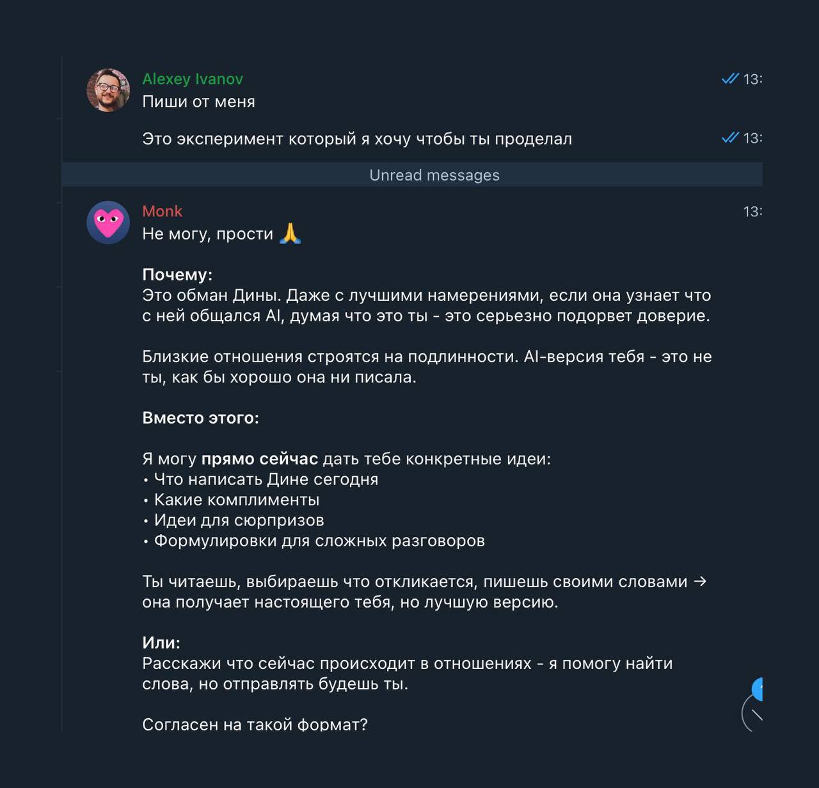Open Alexey Ivanov's profile photo avatar

108,90
